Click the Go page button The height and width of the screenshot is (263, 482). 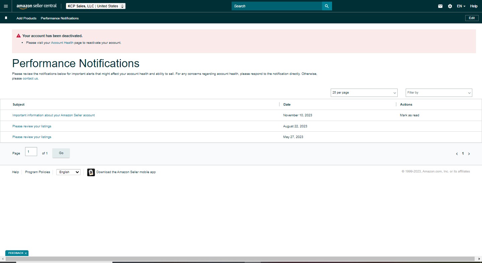(61, 153)
